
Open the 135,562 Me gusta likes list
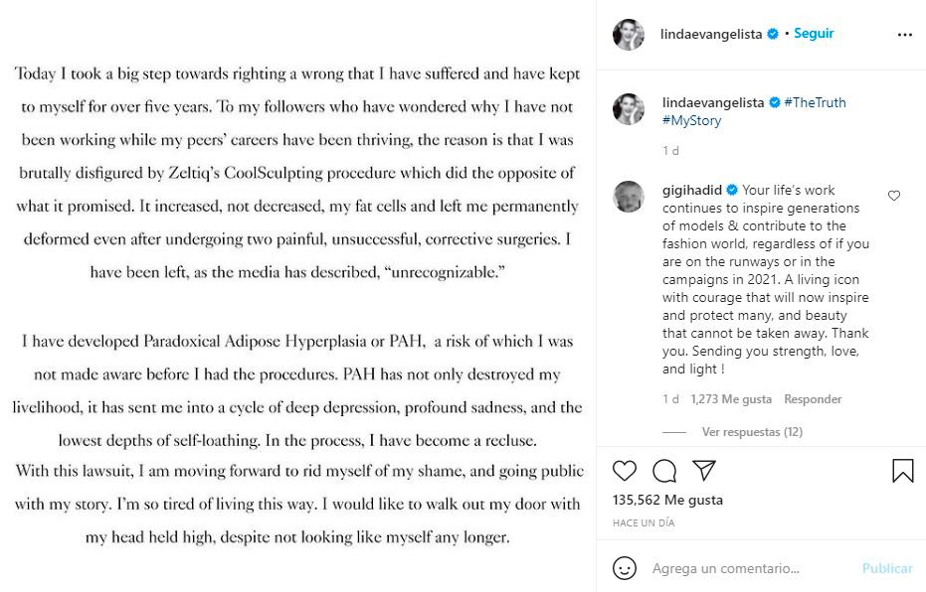tap(667, 500)
